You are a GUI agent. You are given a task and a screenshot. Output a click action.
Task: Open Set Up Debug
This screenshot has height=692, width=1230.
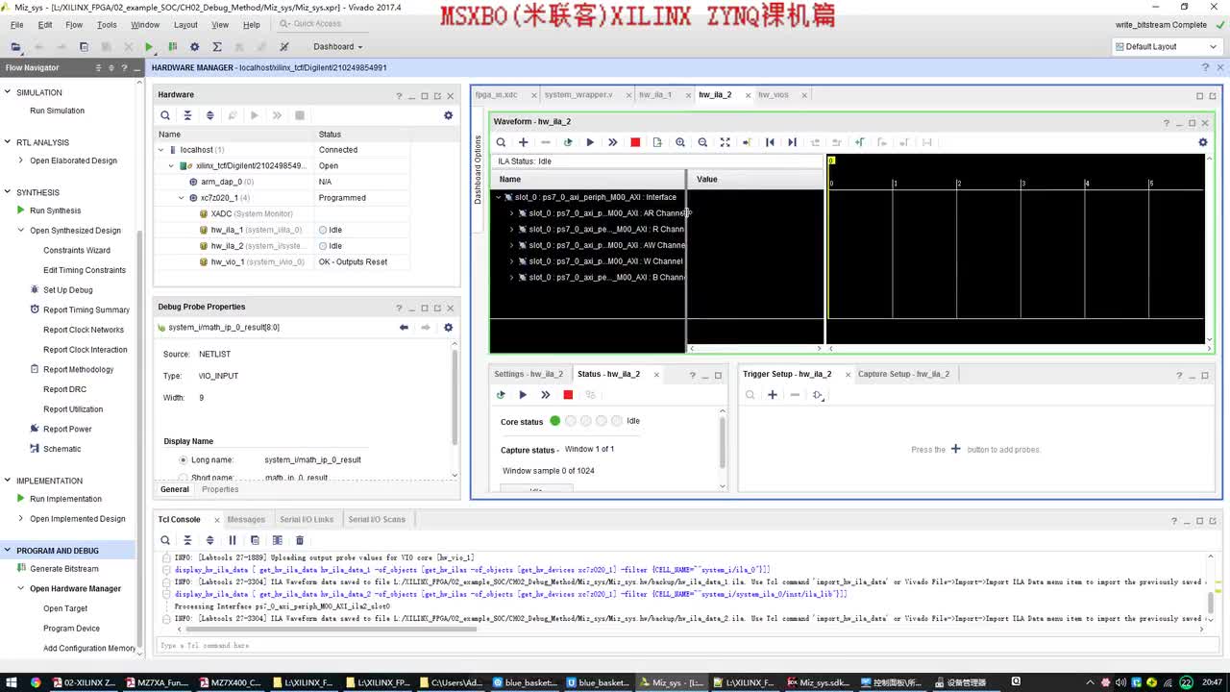[67, 290]
